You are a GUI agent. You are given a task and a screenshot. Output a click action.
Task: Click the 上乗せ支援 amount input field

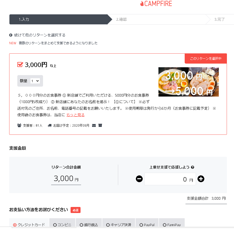click(x=170, y=179)
